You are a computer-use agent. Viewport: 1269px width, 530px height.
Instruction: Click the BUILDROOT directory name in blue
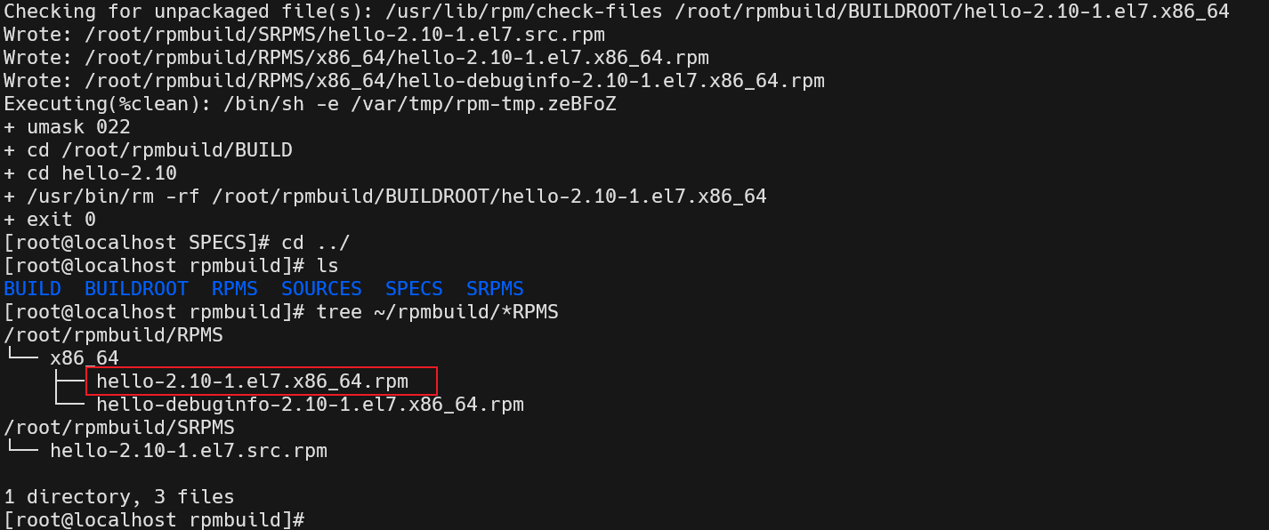136,289
